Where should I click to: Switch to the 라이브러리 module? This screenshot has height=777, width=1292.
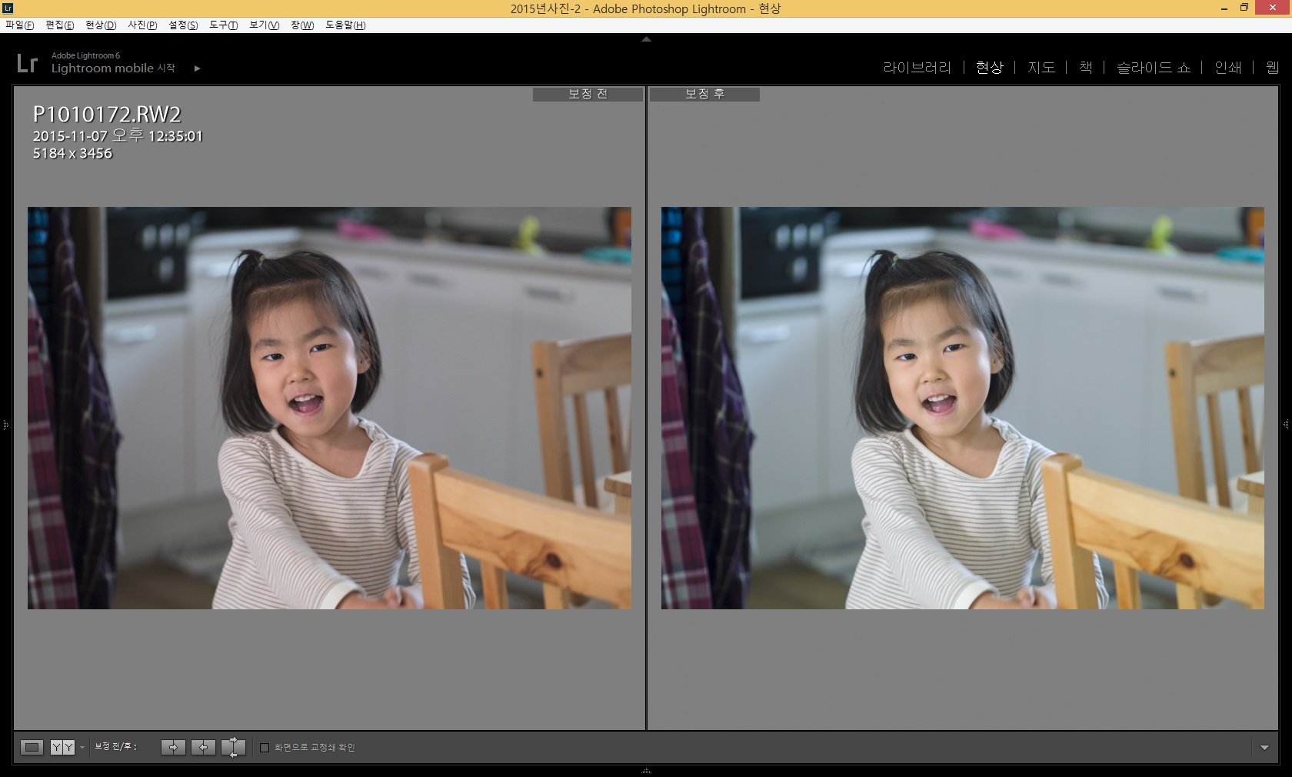(x=917, y=68)
